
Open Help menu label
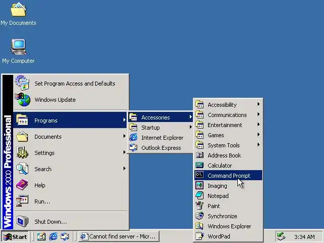click(x=40, y=185)
